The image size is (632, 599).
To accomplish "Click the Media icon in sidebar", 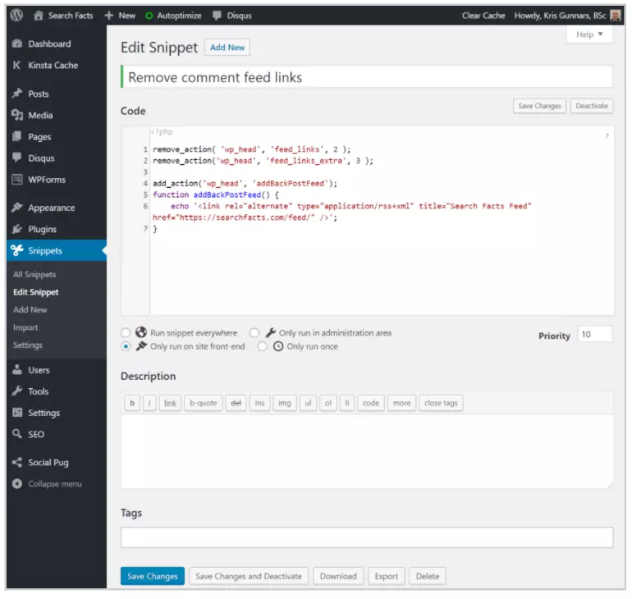I will click(17, 115).
